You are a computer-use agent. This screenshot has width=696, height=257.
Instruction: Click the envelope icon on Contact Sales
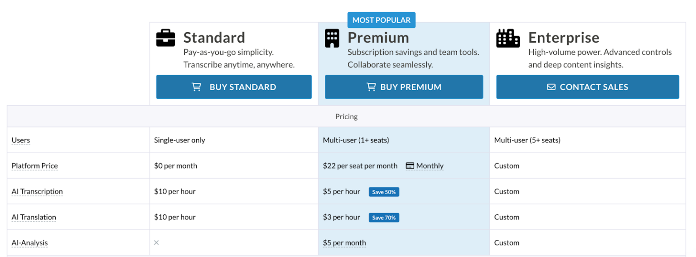[x=551, y=87]
